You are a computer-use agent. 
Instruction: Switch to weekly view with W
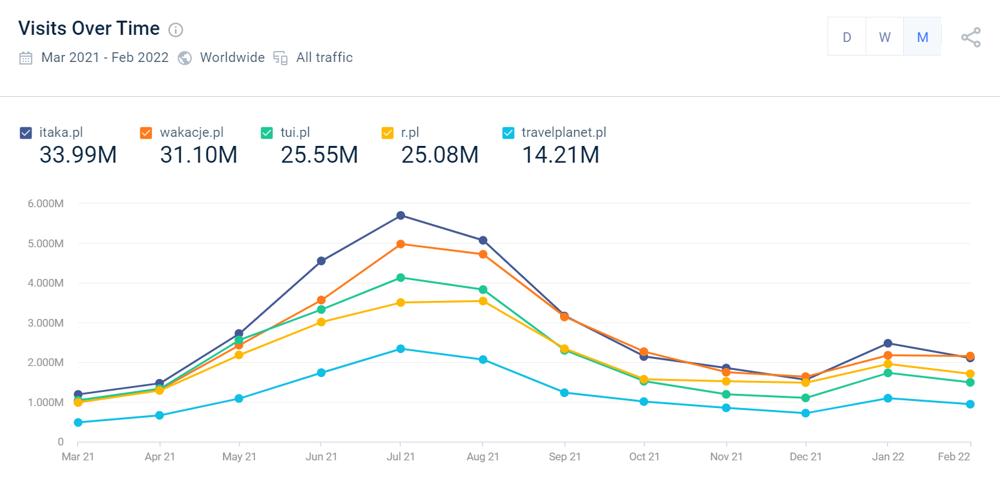[885, 37]
